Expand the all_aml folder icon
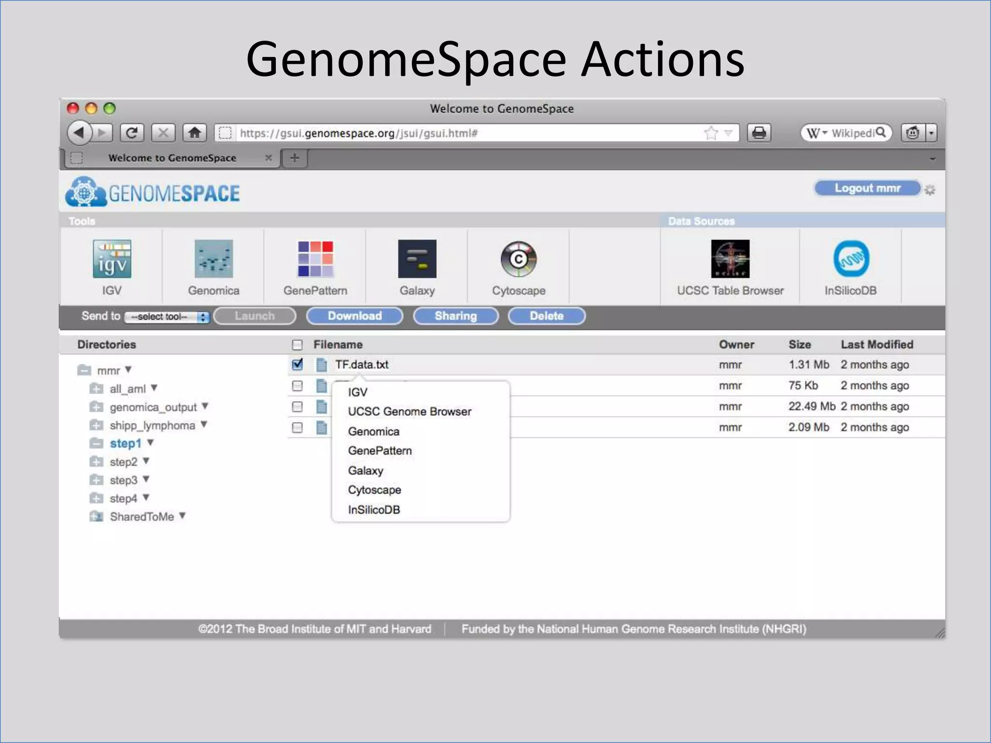Image resolution: width=991 pixels, height=743 pixels. click(96, 388)
